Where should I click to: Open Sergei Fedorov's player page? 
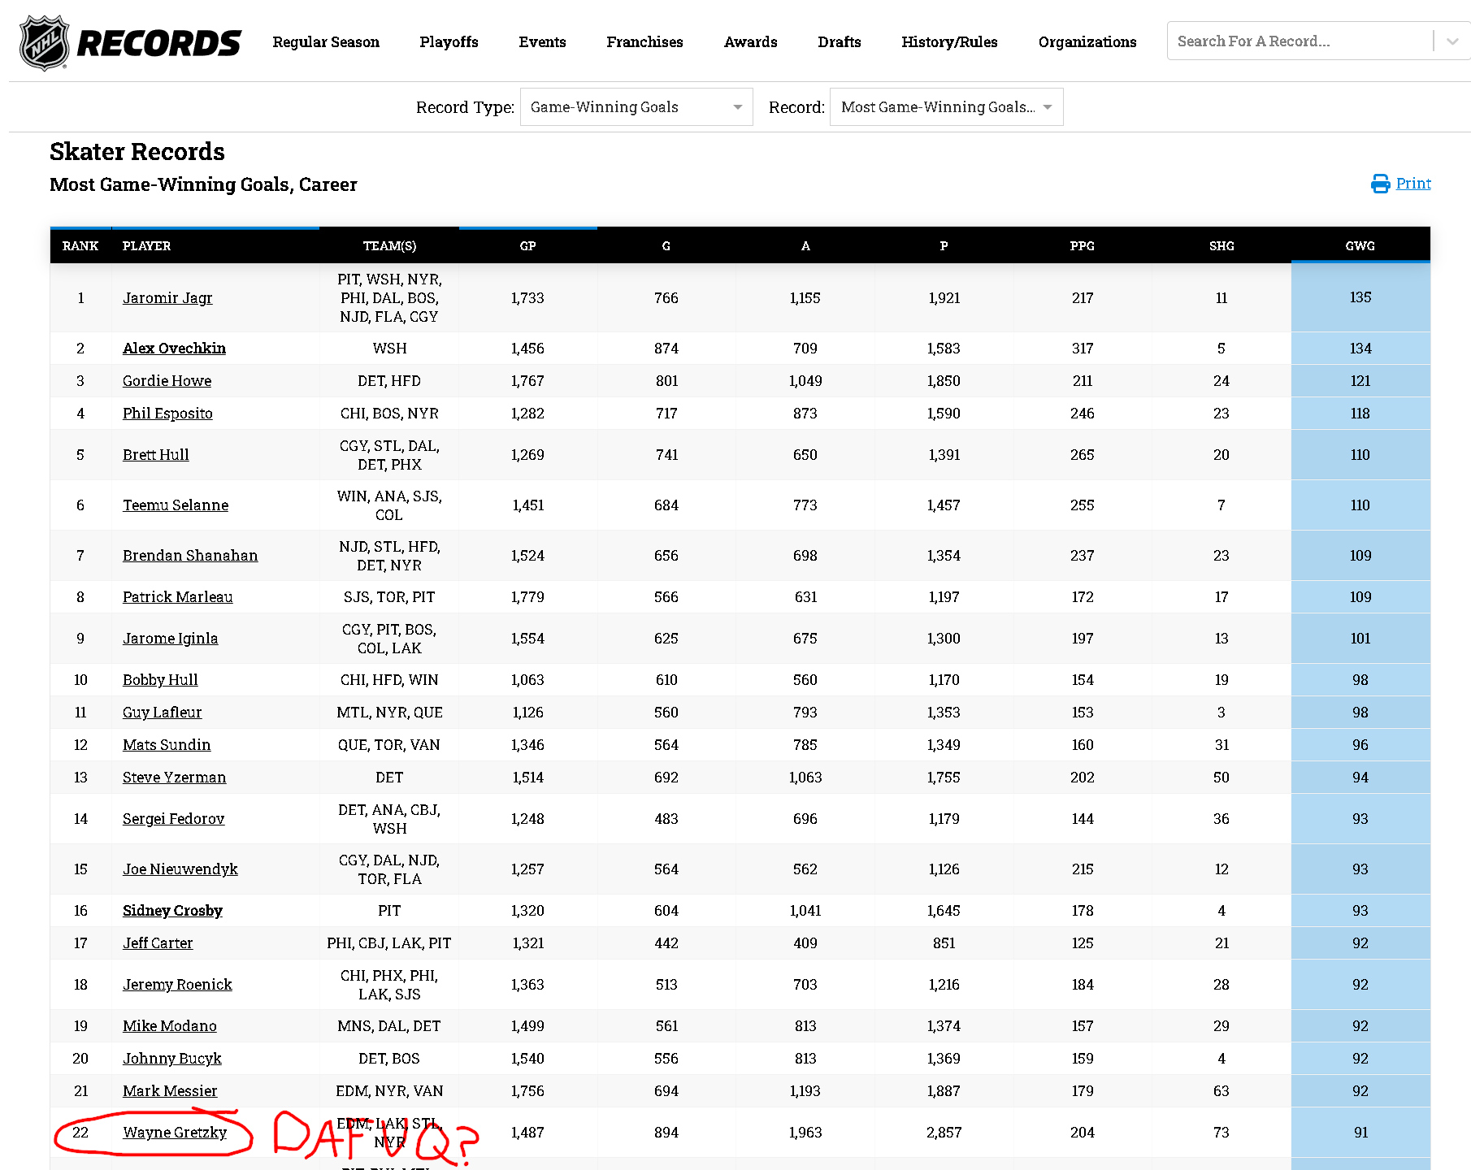[x=173, y=819]
